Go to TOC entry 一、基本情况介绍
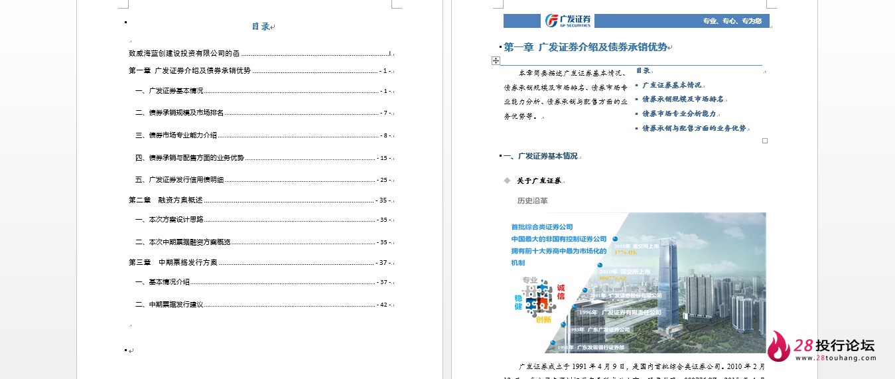 [x=265, y=282]
